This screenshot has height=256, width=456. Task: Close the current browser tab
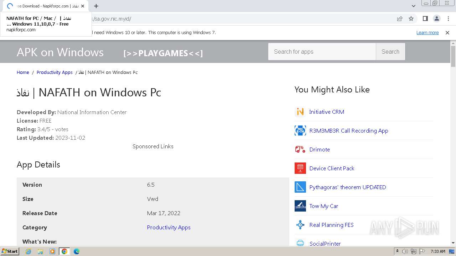[x=83, y=6]
